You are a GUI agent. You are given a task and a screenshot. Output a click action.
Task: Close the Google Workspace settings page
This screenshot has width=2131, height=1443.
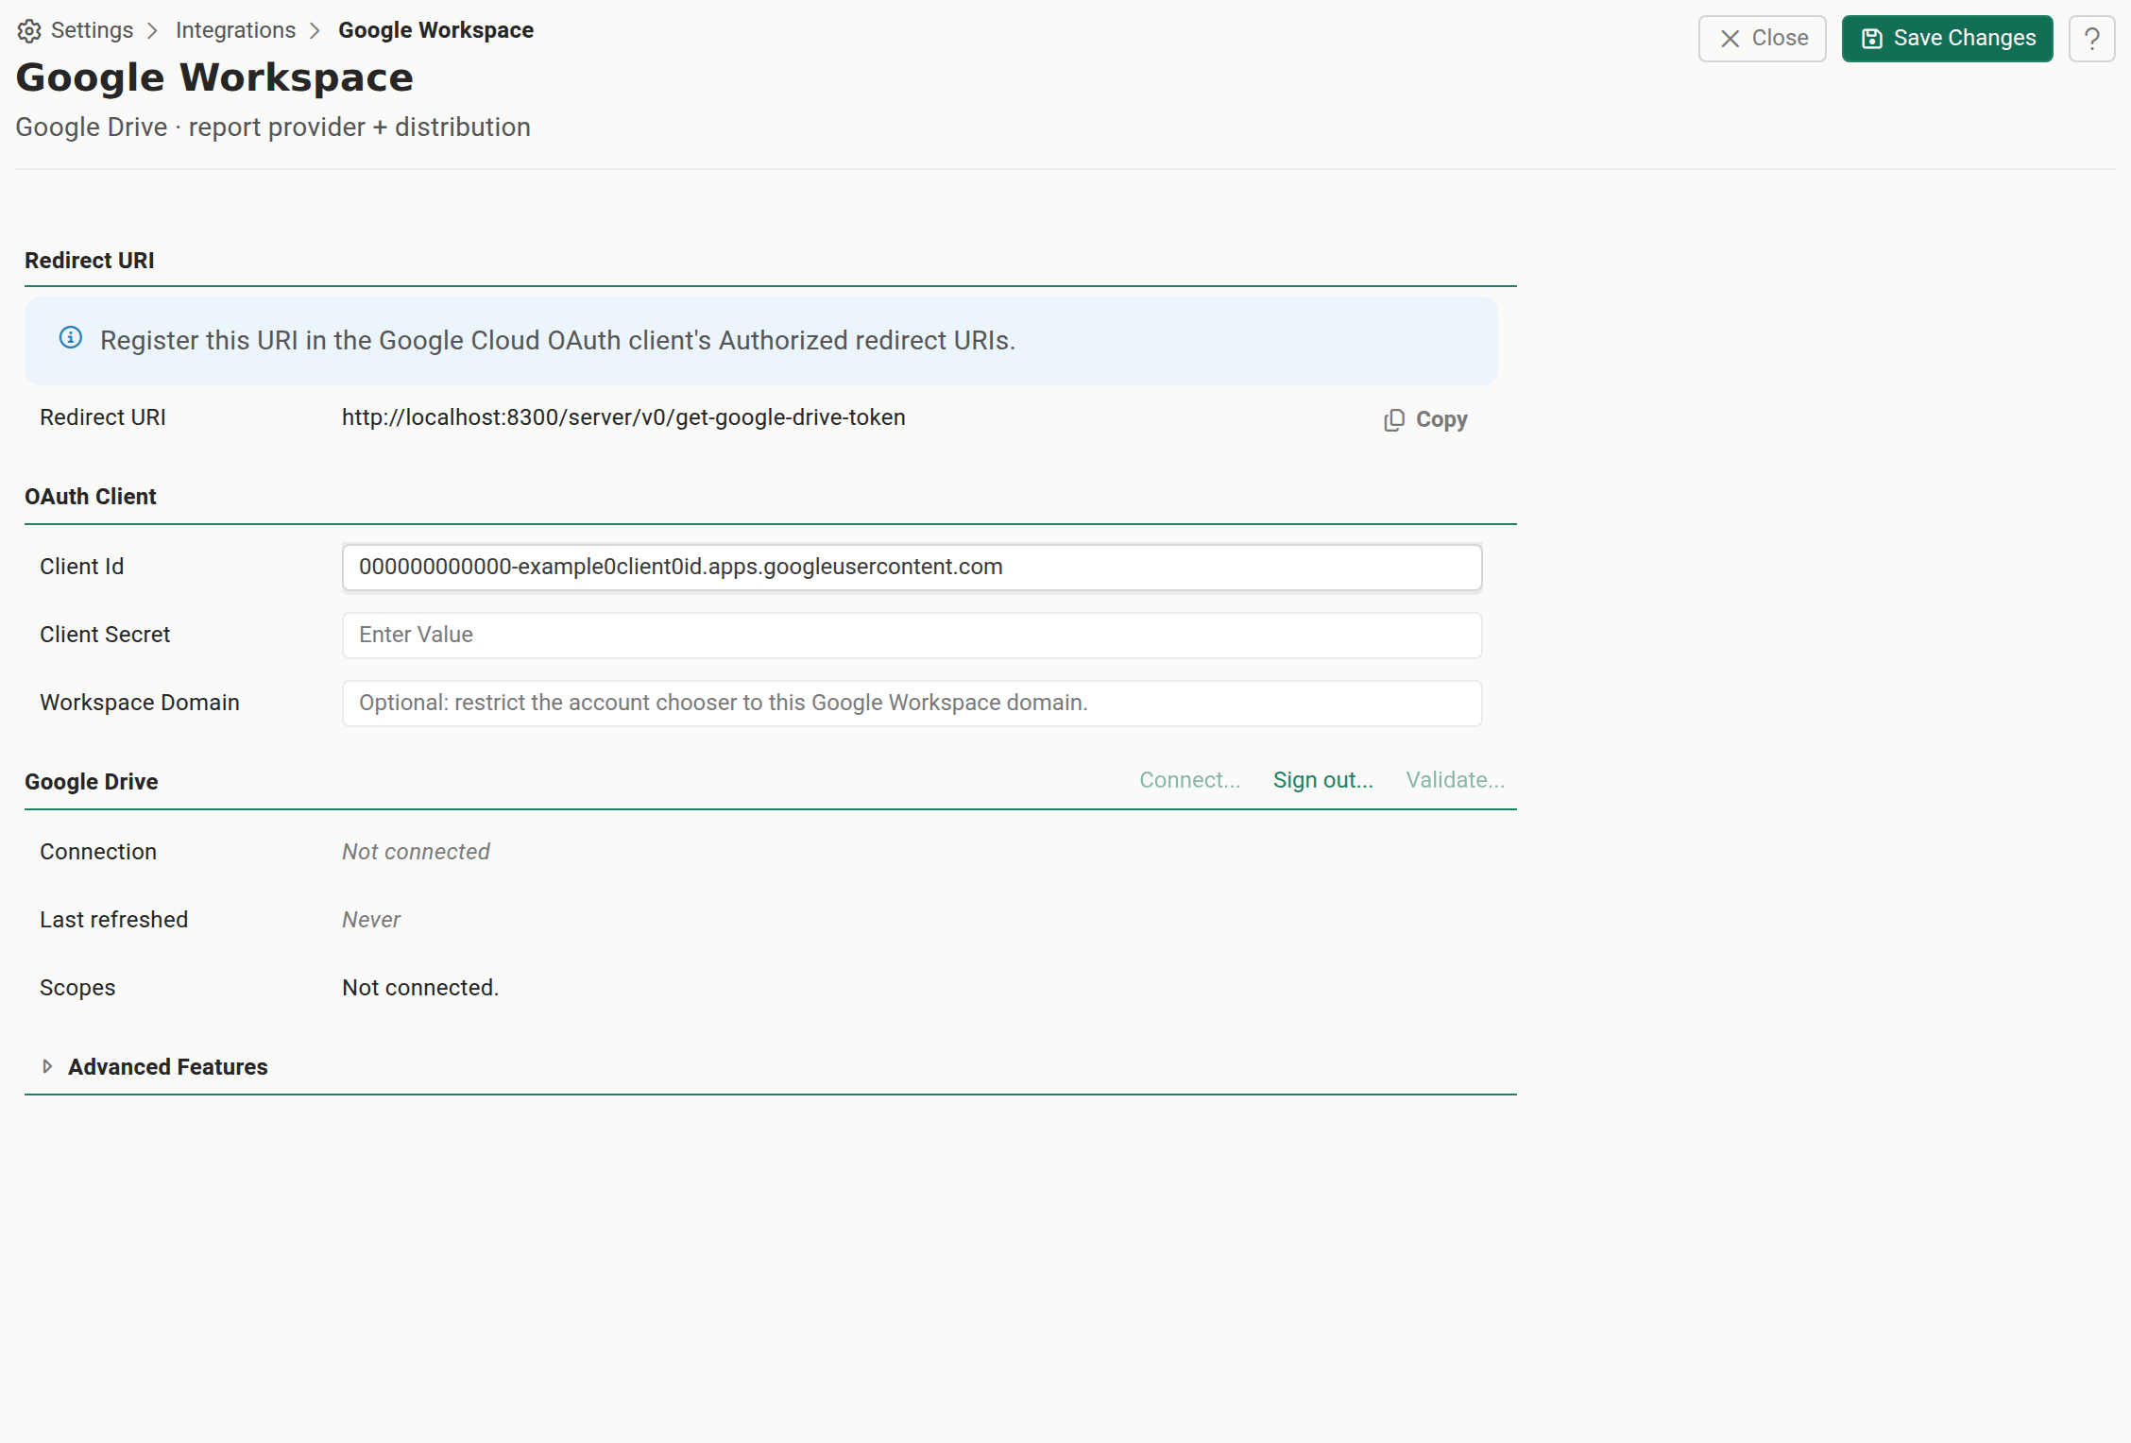tap(1762, 39)
